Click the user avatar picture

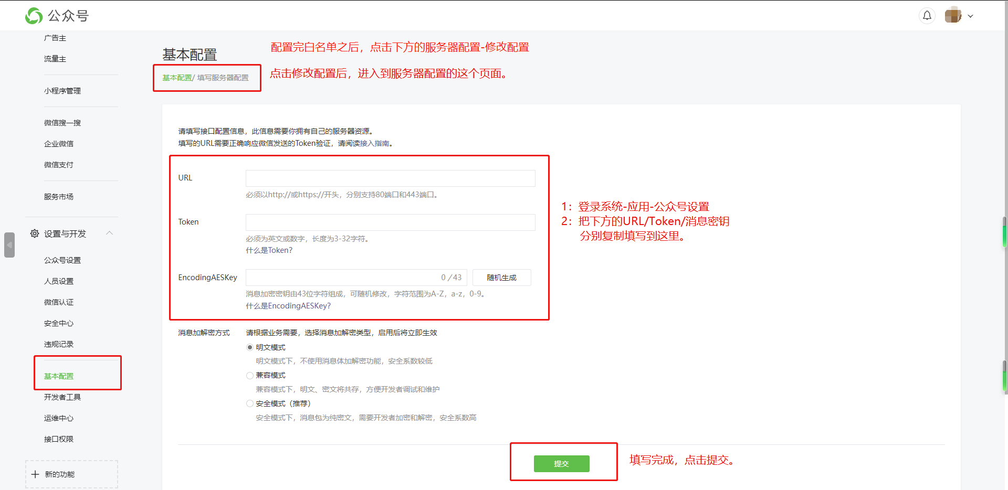(953, 16)
